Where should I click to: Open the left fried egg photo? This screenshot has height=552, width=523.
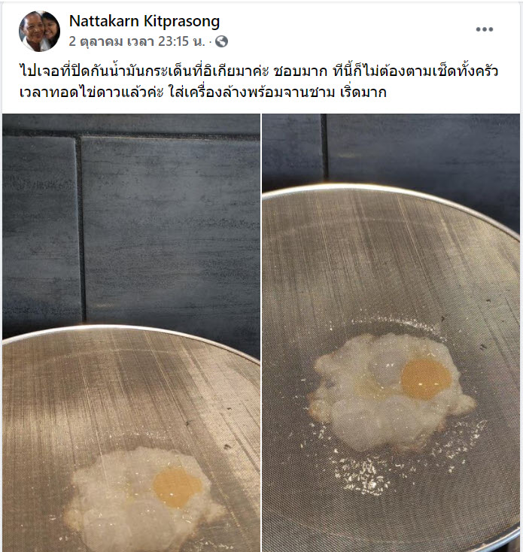[x=132, y=332]
